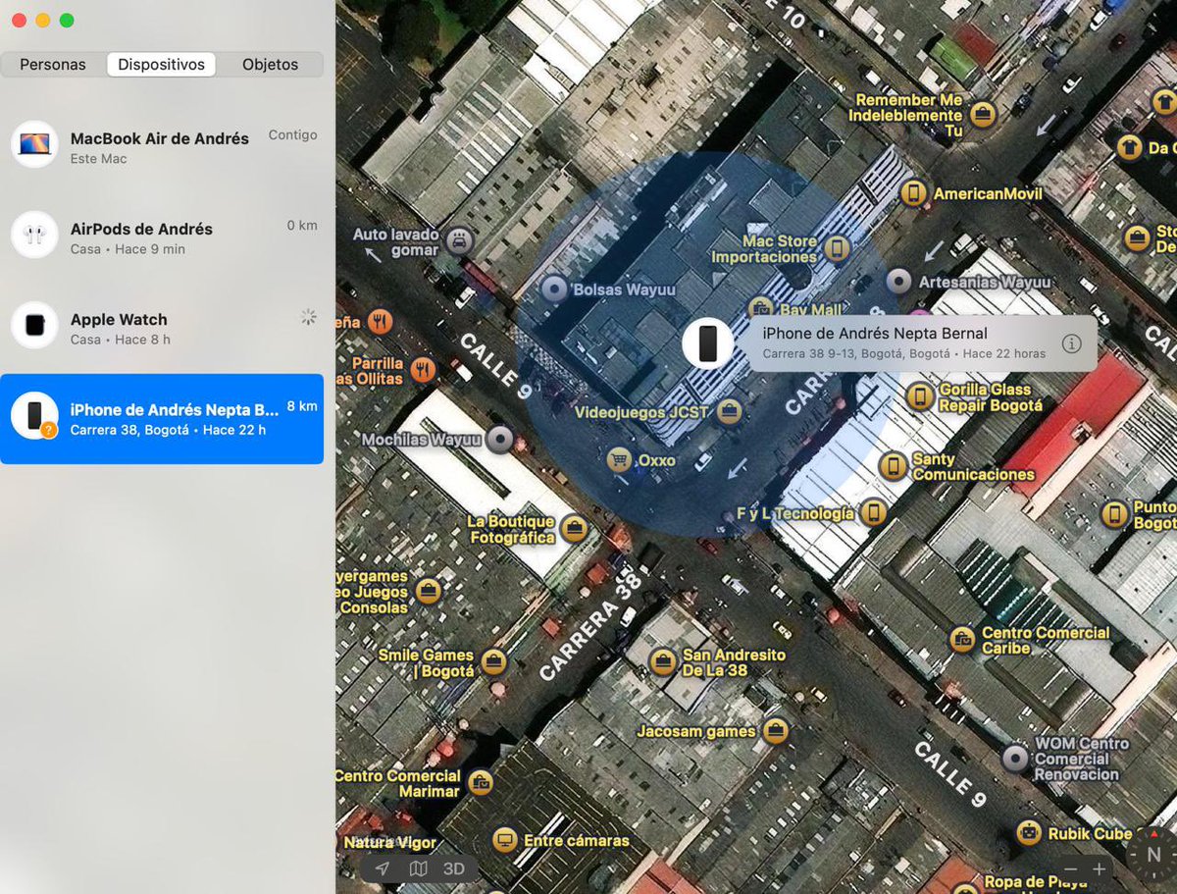Screen dimensions: 1177x894
Task: Click the Videojuegos JCST store marker
Action: point(728,412)
